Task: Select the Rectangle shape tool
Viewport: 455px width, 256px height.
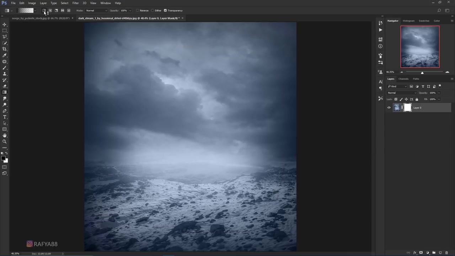Action: tap(5, 129)
